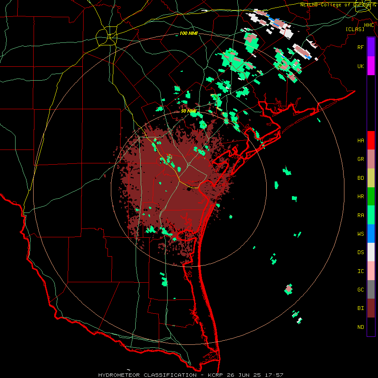Select the blue WS legend swatch

(371, 234)
